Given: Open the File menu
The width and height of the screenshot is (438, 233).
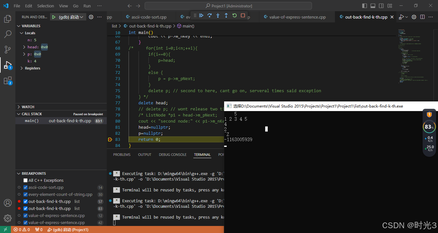Looking at the screenshot, I should pos(17,6).
